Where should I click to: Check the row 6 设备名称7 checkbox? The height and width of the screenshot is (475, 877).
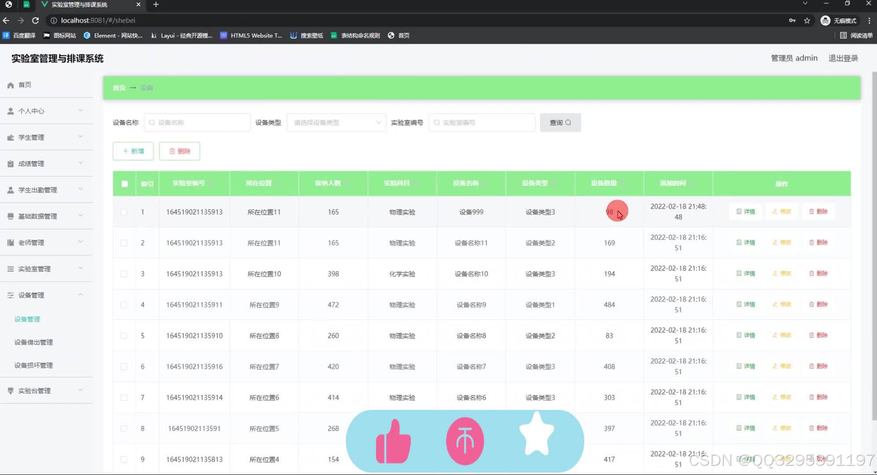click(124, 366)
